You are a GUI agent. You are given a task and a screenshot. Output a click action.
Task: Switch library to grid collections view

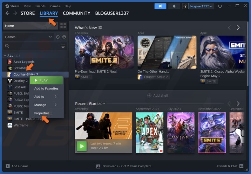pyautogui.click(x=63, y=26)
